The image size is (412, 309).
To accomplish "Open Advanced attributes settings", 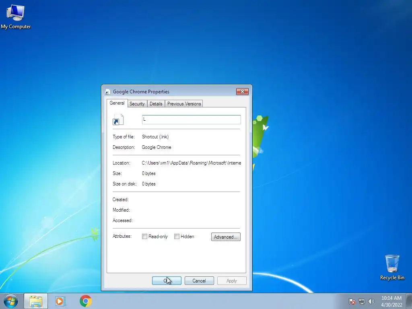I will [226, 237].
